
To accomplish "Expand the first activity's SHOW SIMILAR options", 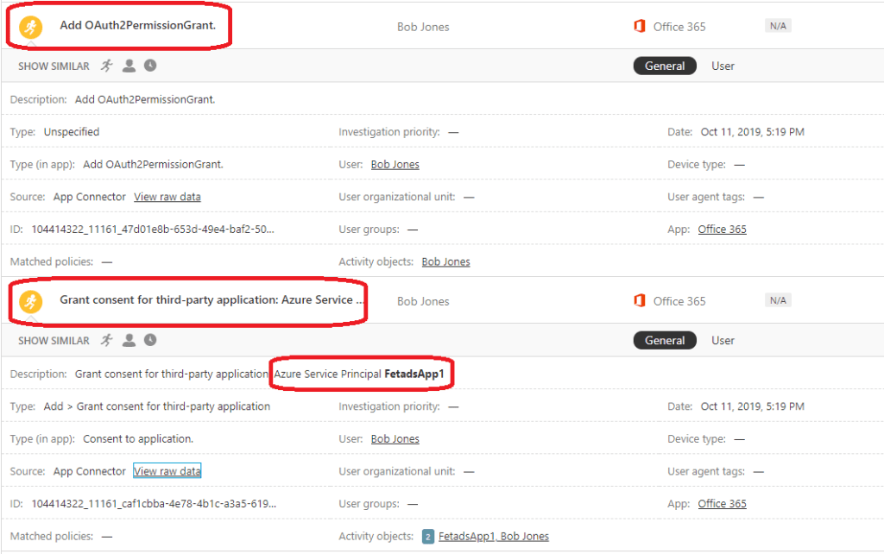I will point(52,66).
